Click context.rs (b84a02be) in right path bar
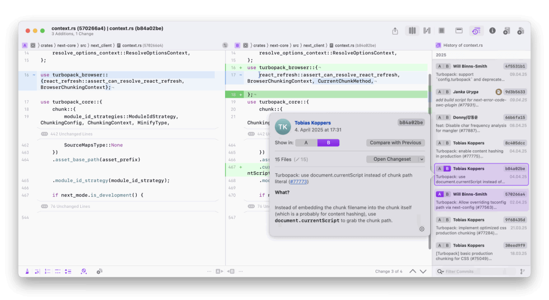Screen dimensions: 549x300 (x=352, y=46)
